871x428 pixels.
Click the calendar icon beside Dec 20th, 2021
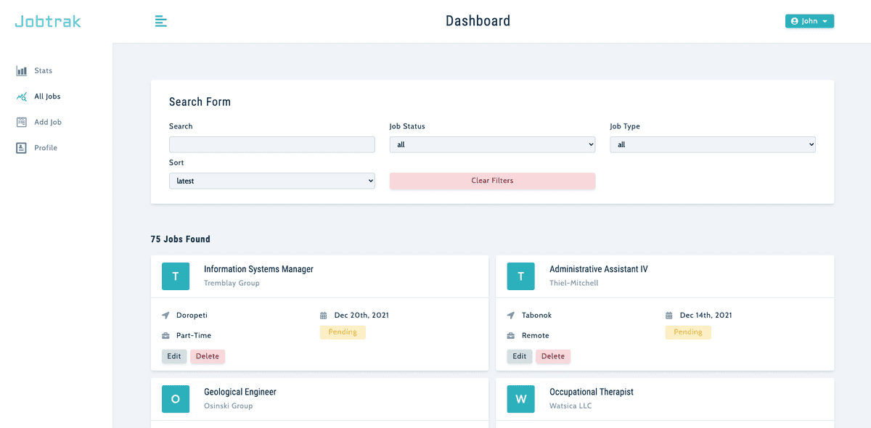324,315
